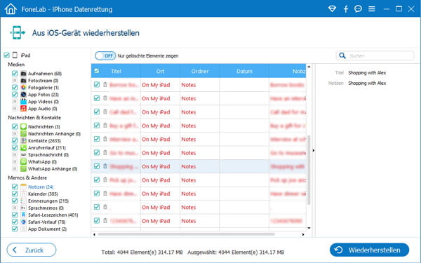
Task: Sort by the Datum column header
Action: (x=244, y=71)
